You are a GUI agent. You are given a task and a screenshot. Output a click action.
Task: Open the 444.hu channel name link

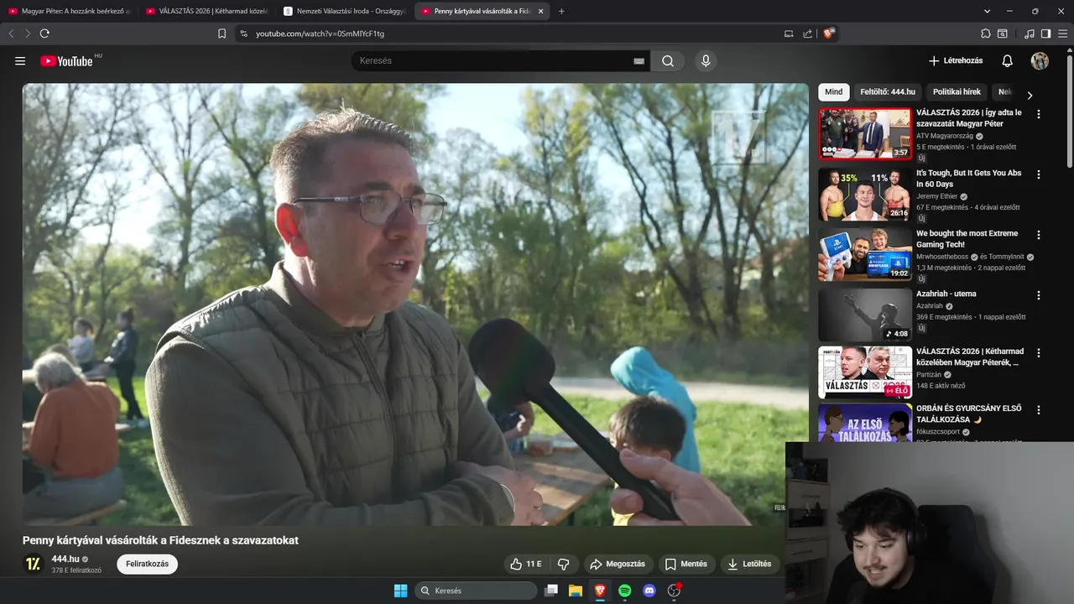[65, 559]
